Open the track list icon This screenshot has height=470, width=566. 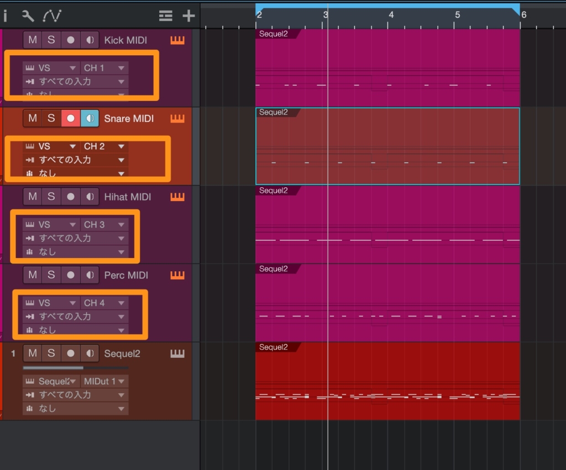pyautogui.click(x=165, y=15)
